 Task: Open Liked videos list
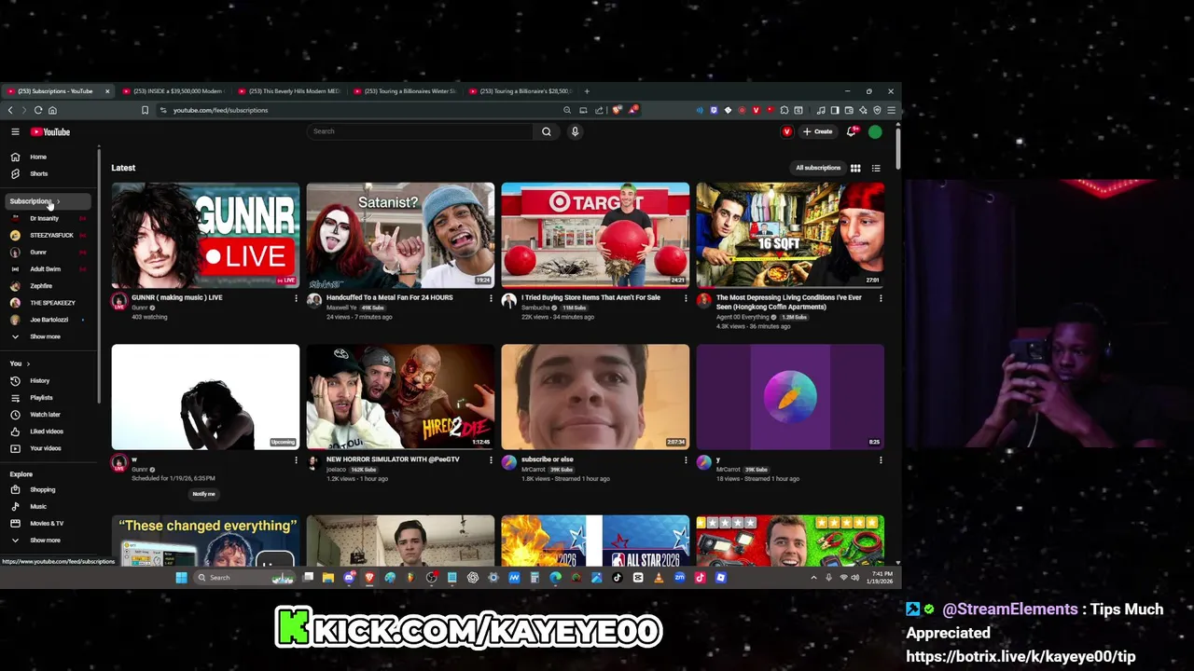pos(49,431)
